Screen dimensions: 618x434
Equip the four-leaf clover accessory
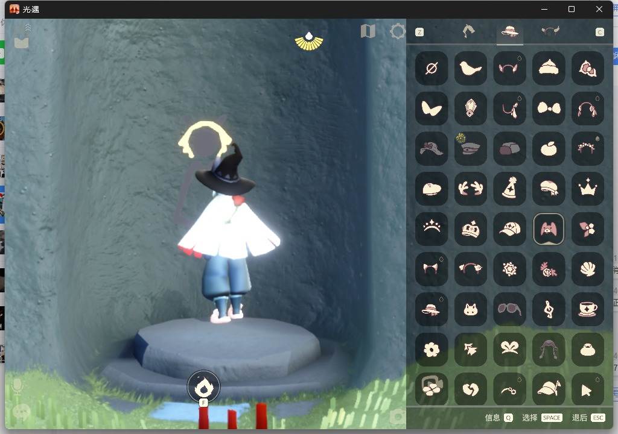coord(432,389)
